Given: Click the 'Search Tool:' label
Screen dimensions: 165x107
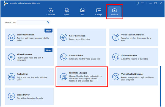Looking at the screenshot, I should [10, 22].
